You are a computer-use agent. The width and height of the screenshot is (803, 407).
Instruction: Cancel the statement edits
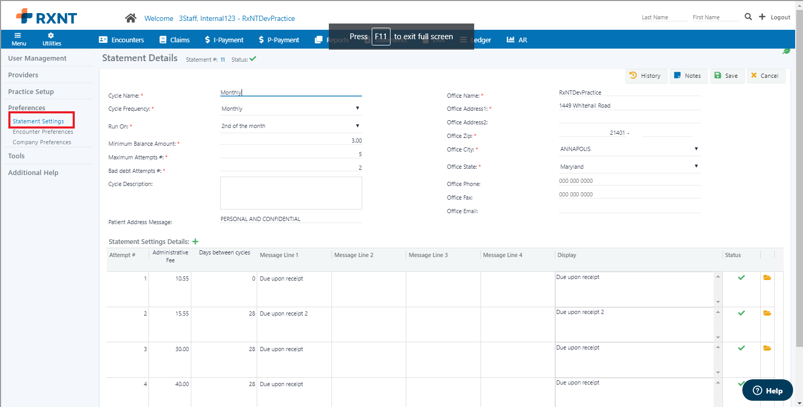coord(766,76)
